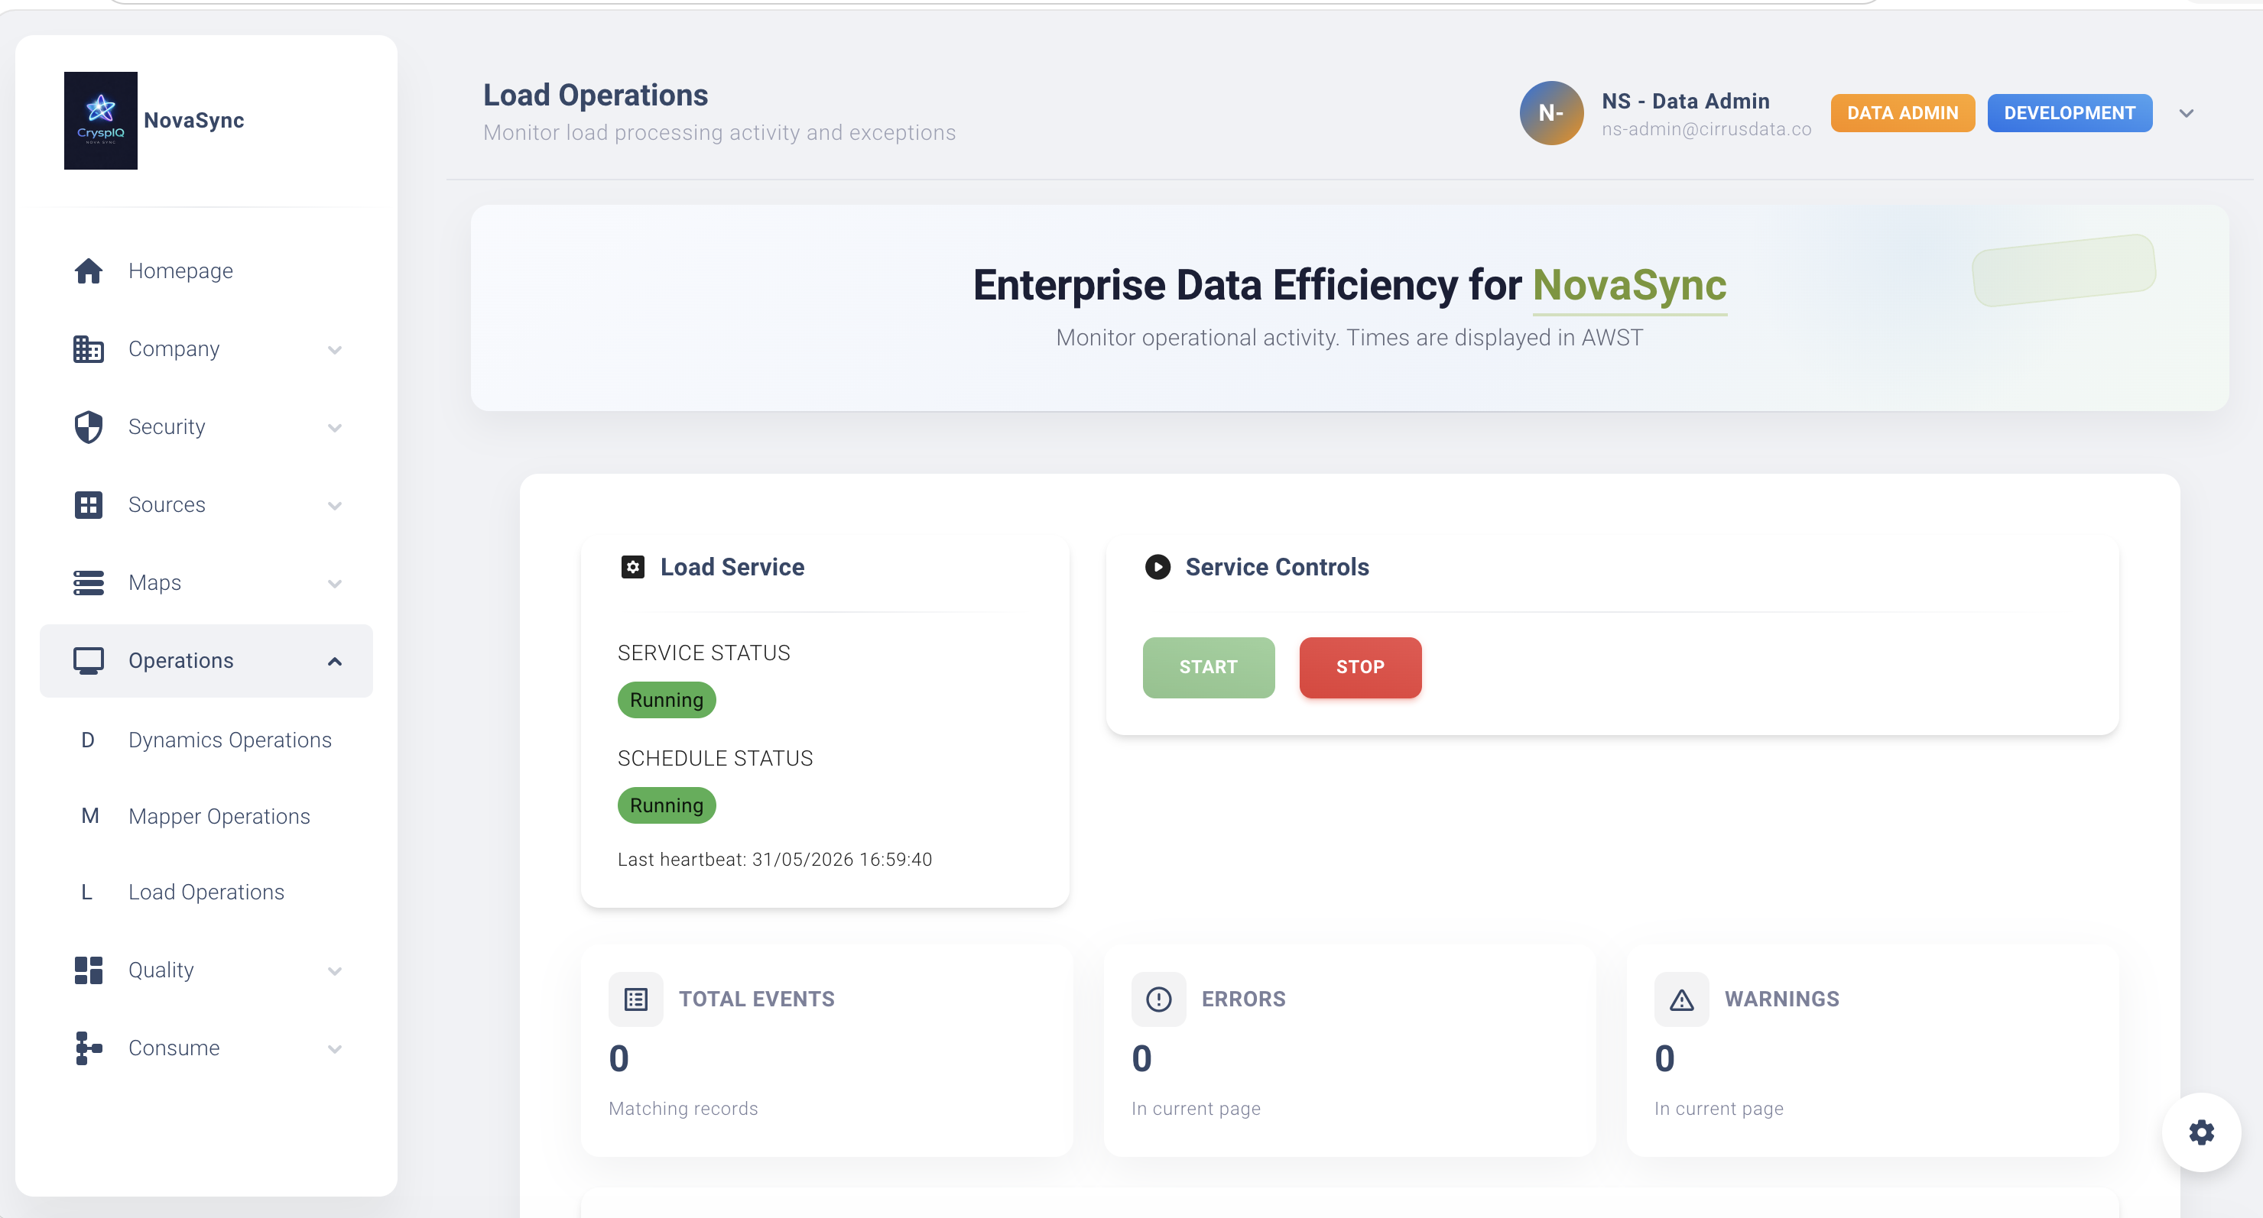The width and height of the screenshot is (2263, 1218).
Task: Select Load Operations submenu item
Action: [x=206, y=892]
